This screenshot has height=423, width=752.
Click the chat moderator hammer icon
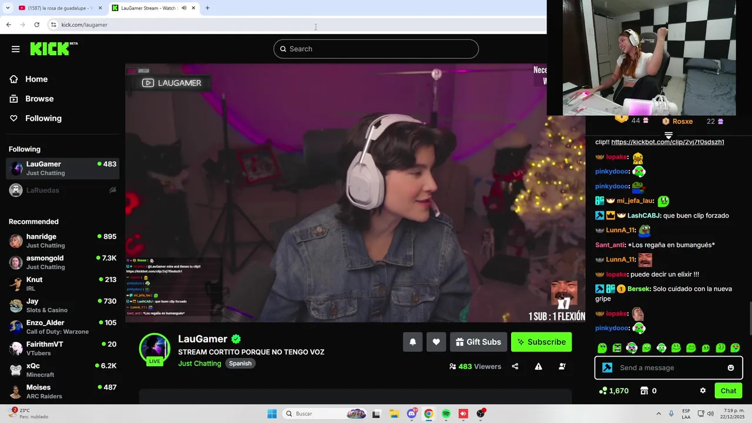tap(607, 368)
